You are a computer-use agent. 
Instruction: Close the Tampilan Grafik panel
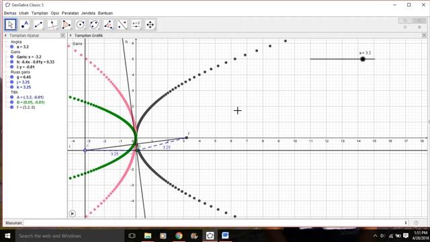(x=424, y=36)
